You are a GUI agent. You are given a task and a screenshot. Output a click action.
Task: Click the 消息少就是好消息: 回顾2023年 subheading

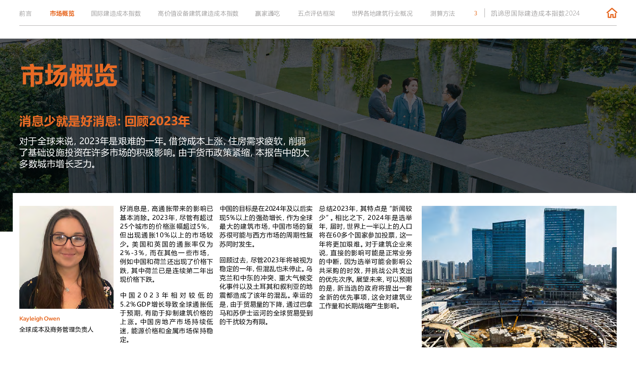pyautogui.click(x=104, y=121)
